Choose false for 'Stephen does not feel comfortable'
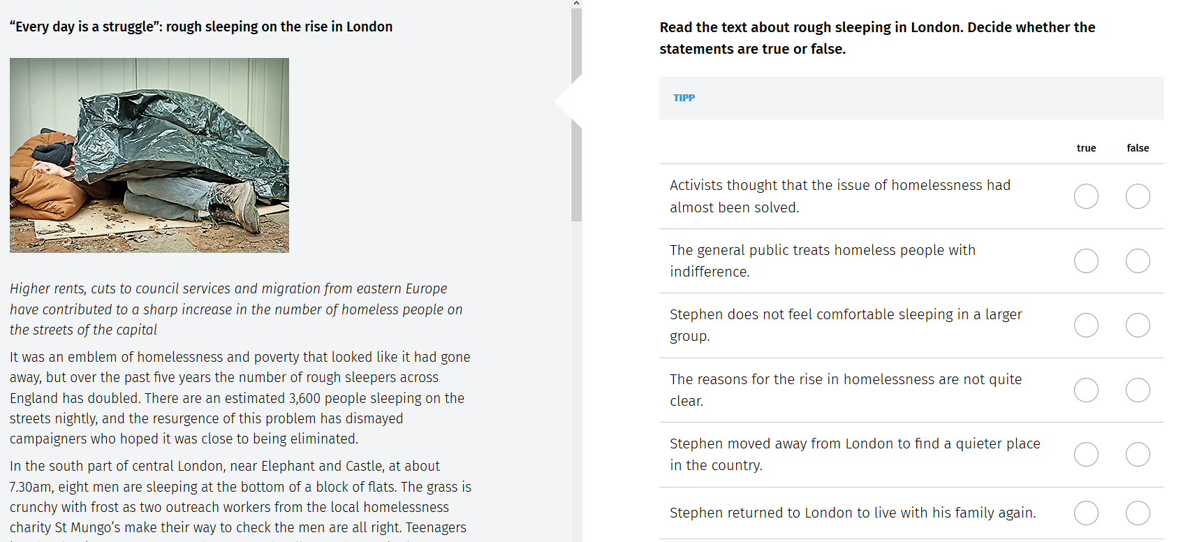The width and height of the screenshot is (1197, 542). [1138, 325]
